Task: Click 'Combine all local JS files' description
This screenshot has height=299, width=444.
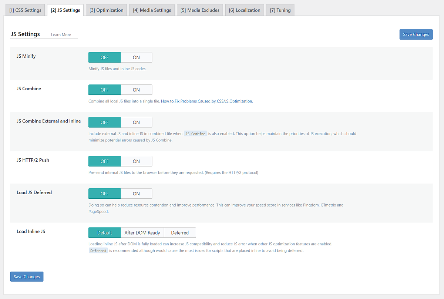Action: tap(124, 101)
